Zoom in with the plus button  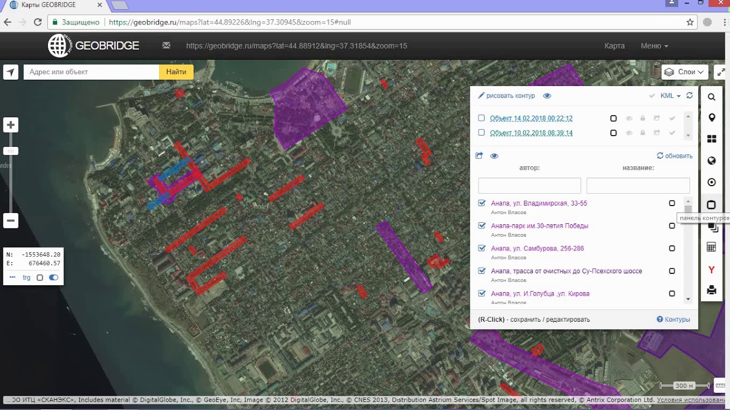coord(11,125)
